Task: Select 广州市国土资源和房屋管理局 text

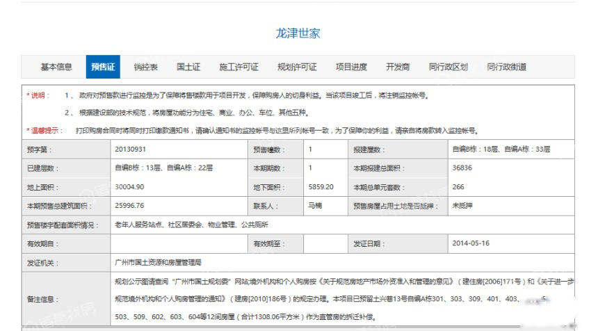Action: (158, 262)
